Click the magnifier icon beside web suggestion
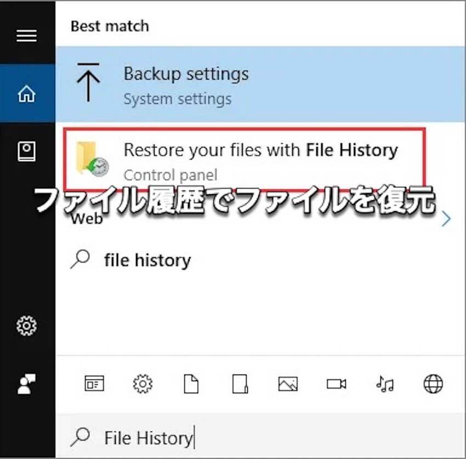 pos(80,259)
